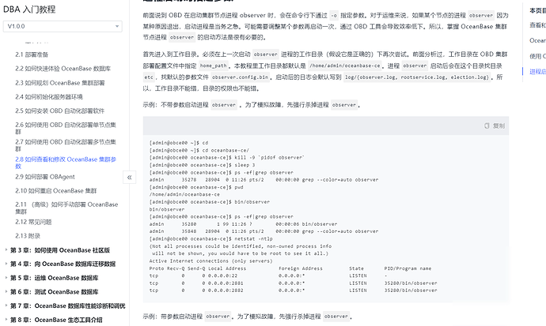
Task: Expand 第 4 章: 向 OceanBase 数据库迁移数据
Action: 63,264
